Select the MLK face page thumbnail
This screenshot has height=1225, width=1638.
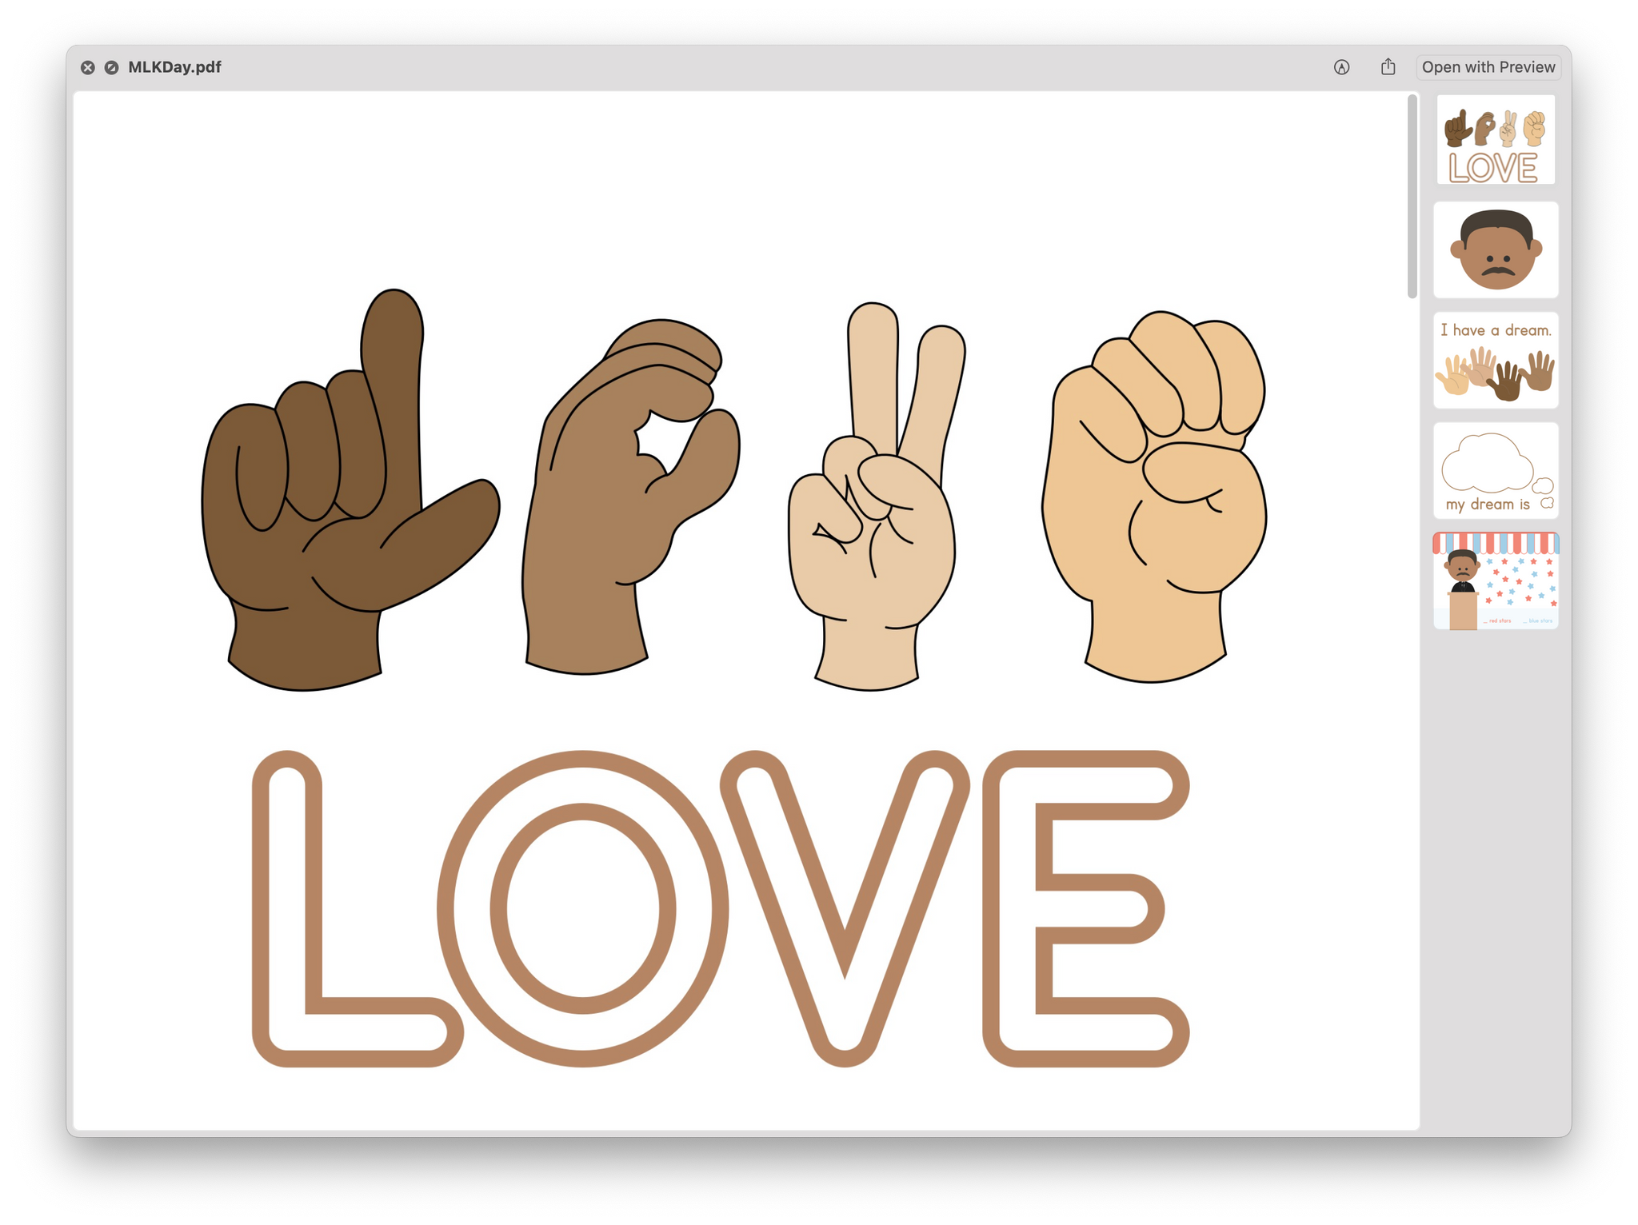point(1495,250)
